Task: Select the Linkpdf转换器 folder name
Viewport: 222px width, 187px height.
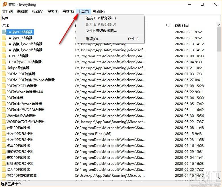Action: tap(18, 68)
